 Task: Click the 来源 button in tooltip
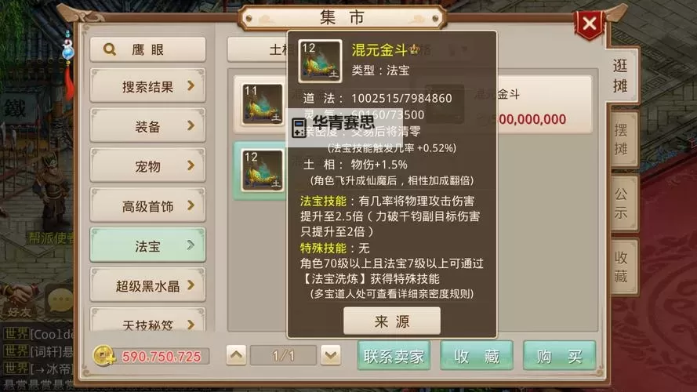(392, 321)
